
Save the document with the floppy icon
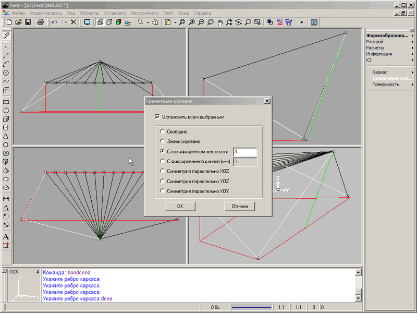[x=28, y=22]
